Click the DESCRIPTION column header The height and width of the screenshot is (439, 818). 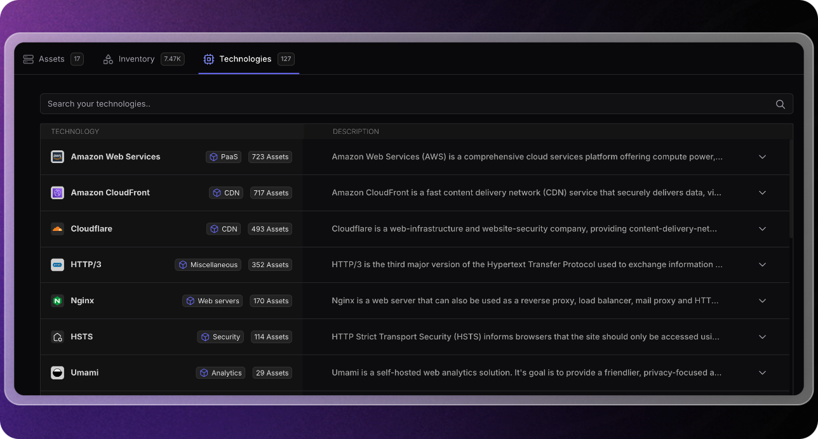(356, 131)
